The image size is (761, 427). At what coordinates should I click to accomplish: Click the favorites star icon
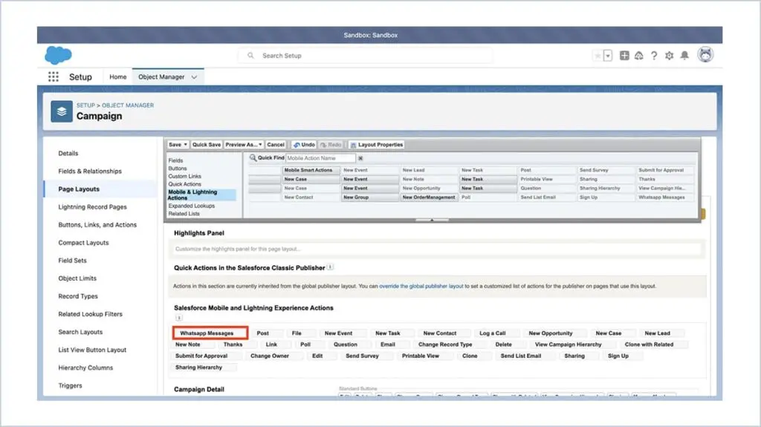click(598, 56)
